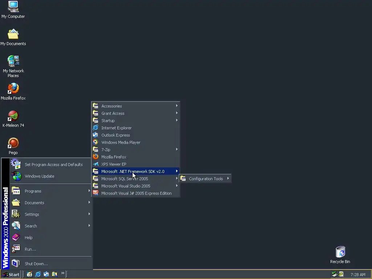Image resolution: width=372 pixels, height=279 pixels.
Task: Click the folder search icon in quick launch
Action: coord(54,274)
